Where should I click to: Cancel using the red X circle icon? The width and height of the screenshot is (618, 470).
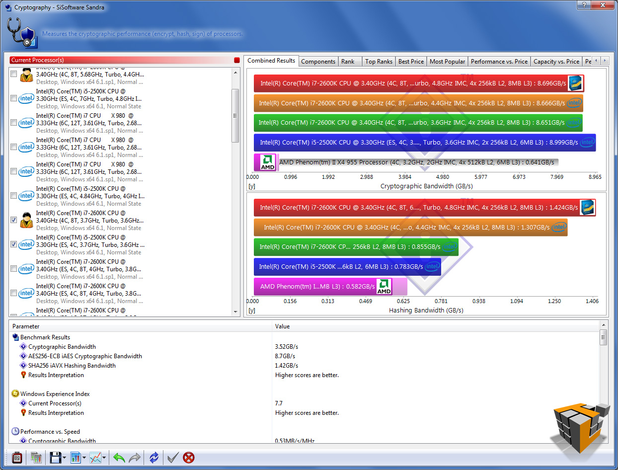[189, 458]
